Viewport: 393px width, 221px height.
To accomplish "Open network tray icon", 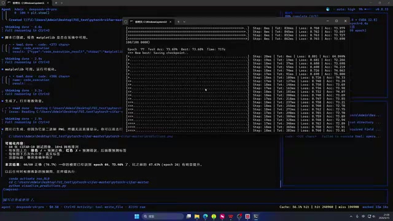I will tap(369, 216).
